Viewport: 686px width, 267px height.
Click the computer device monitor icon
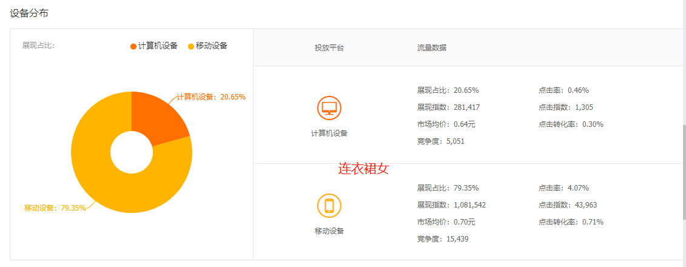pos(329,109)
